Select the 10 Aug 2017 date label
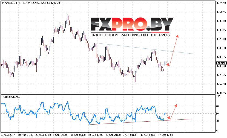Screen dimensions: 227x138 click(8, 135)
